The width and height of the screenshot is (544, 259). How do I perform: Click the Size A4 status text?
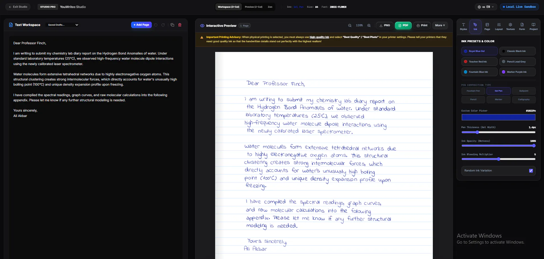(313, 7)
